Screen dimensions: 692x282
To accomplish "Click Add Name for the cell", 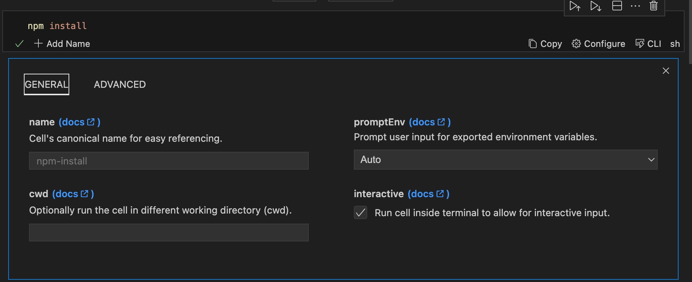I will click(x=62, y=44).
